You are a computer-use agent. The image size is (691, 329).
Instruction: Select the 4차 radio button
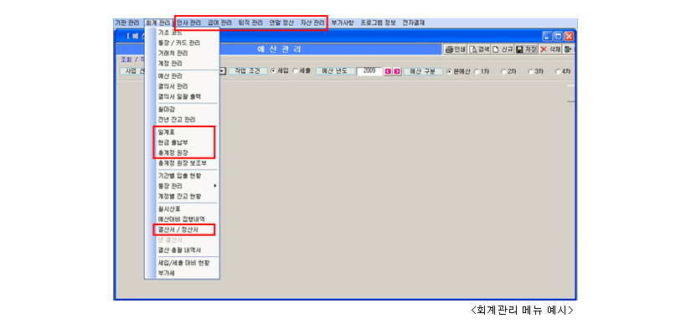coord(558,71)
